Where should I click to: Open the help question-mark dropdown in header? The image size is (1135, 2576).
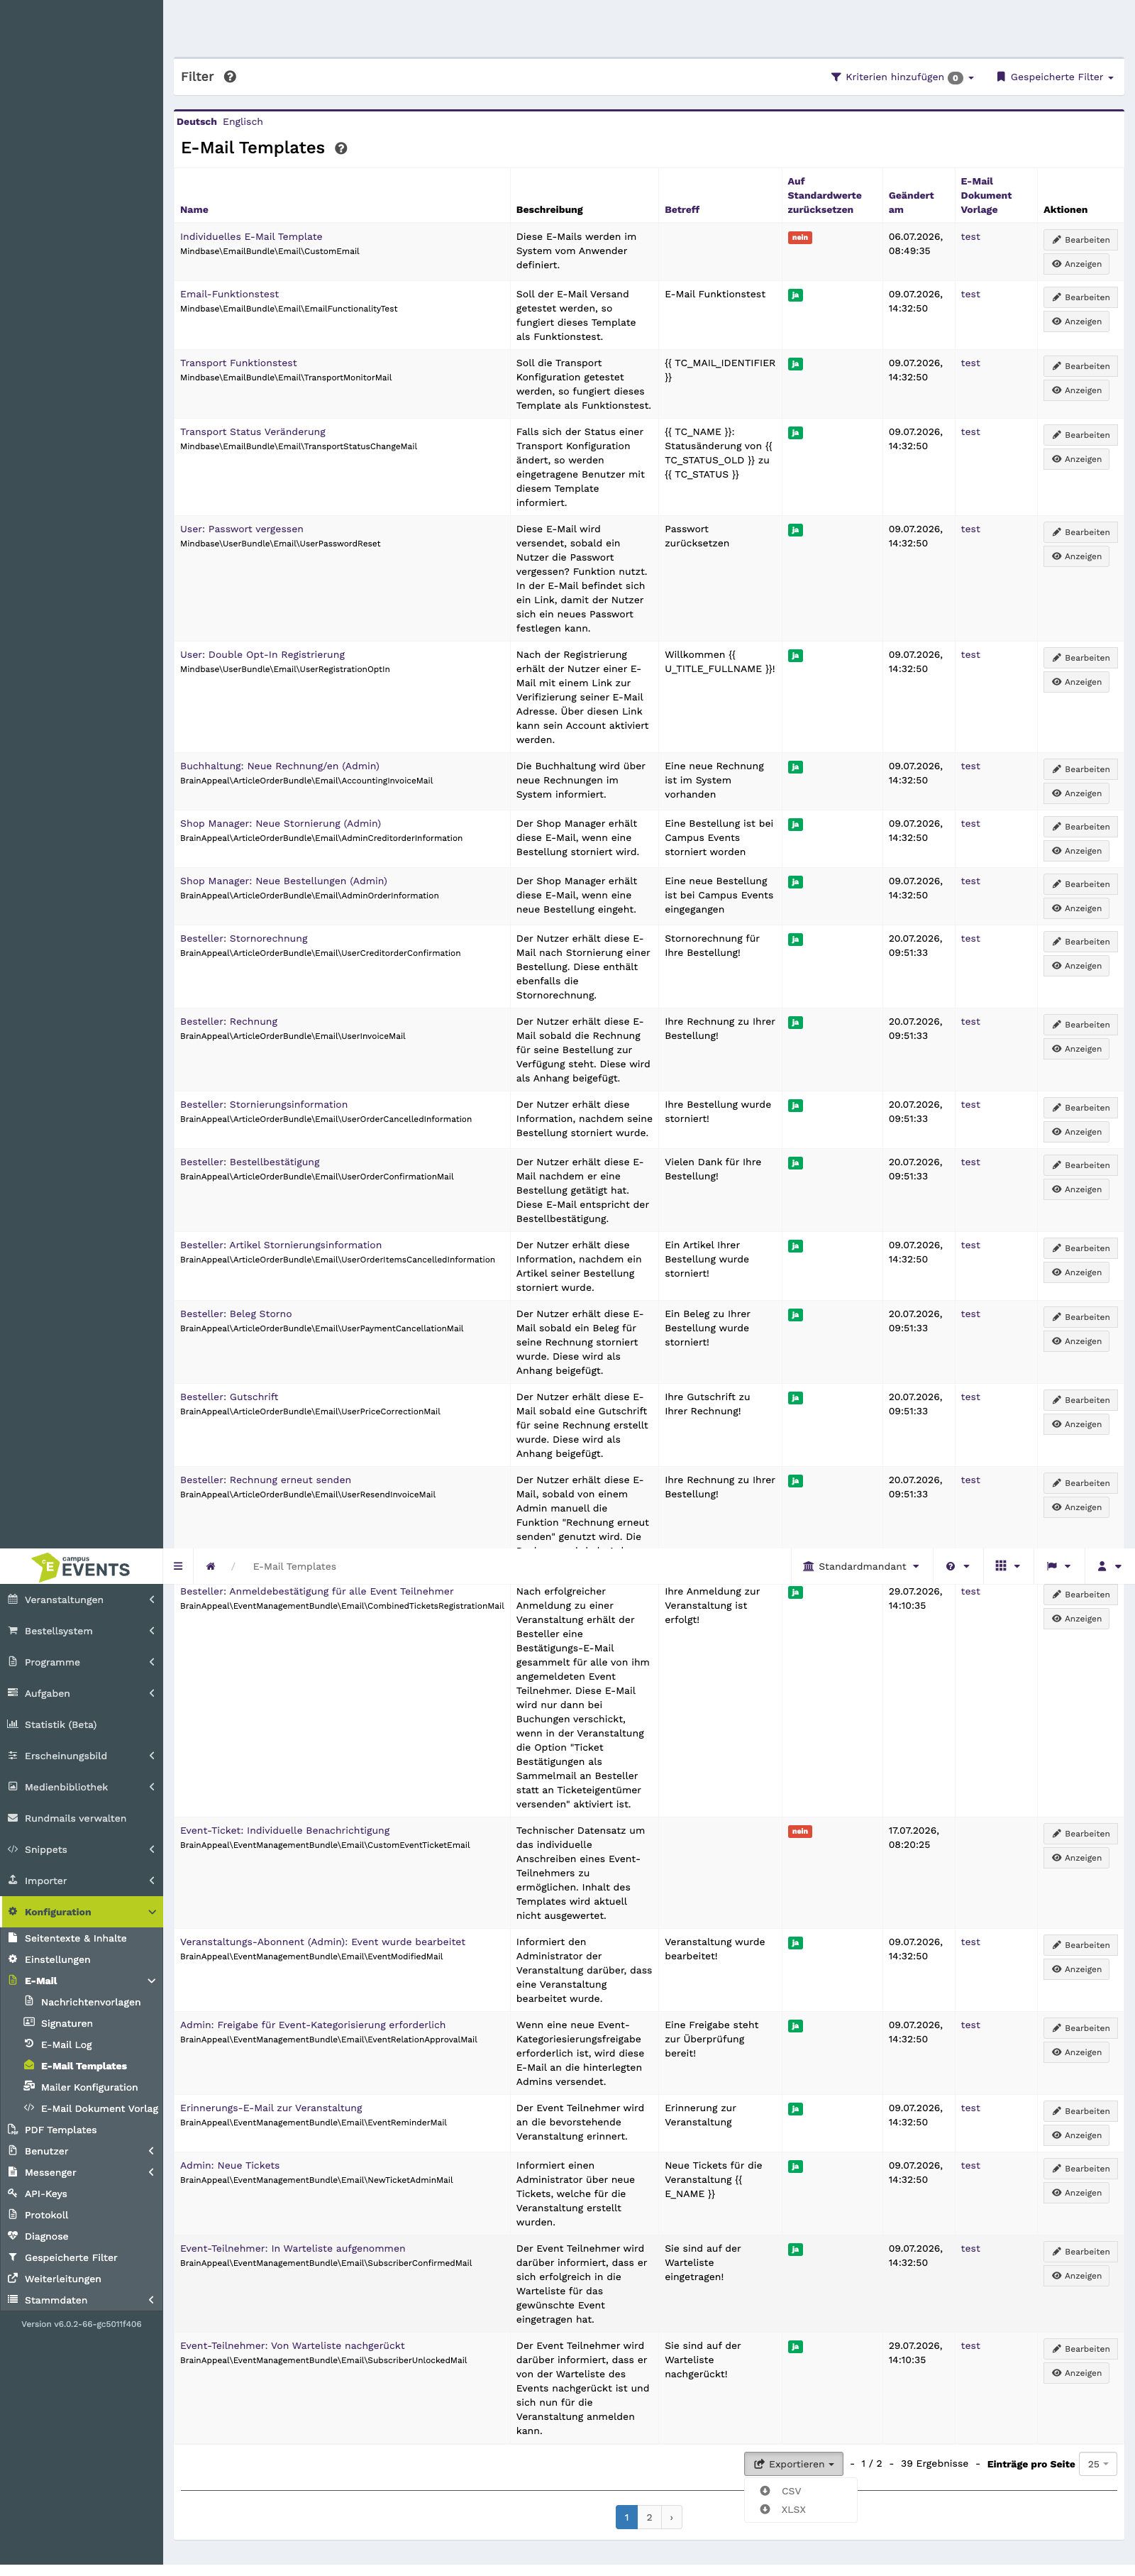[x=957, y=1567]
